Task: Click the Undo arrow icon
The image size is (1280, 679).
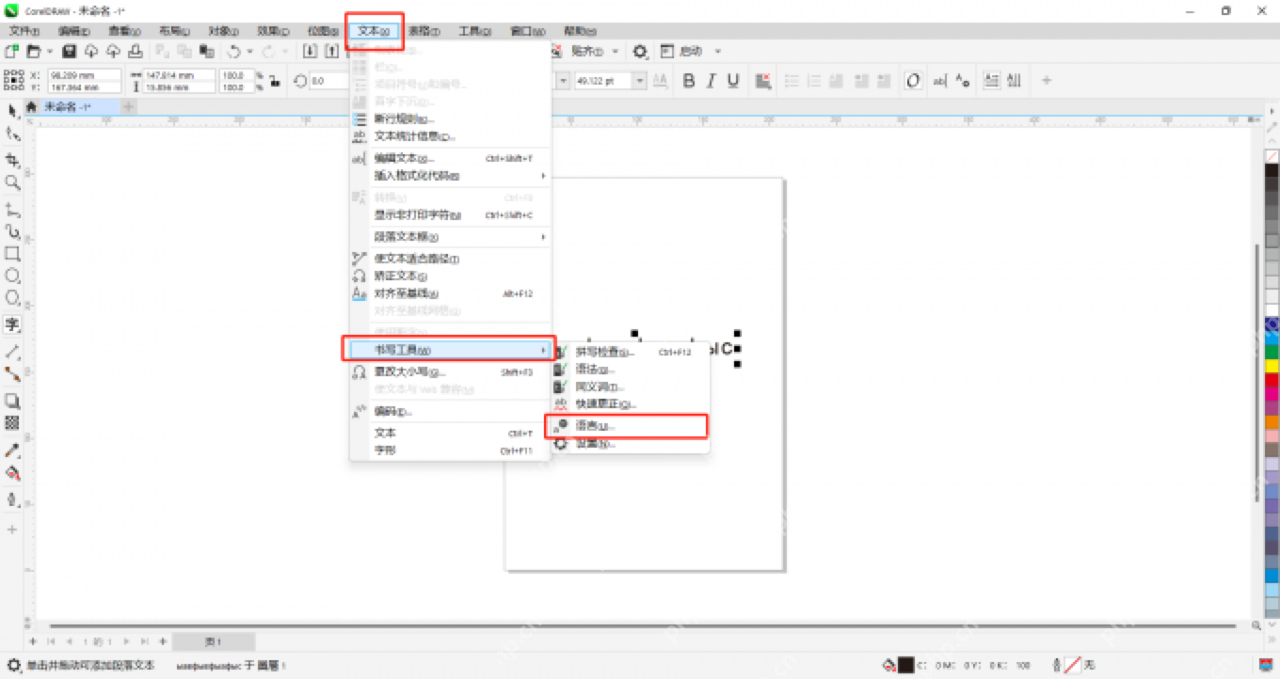Action: point(233,51)
